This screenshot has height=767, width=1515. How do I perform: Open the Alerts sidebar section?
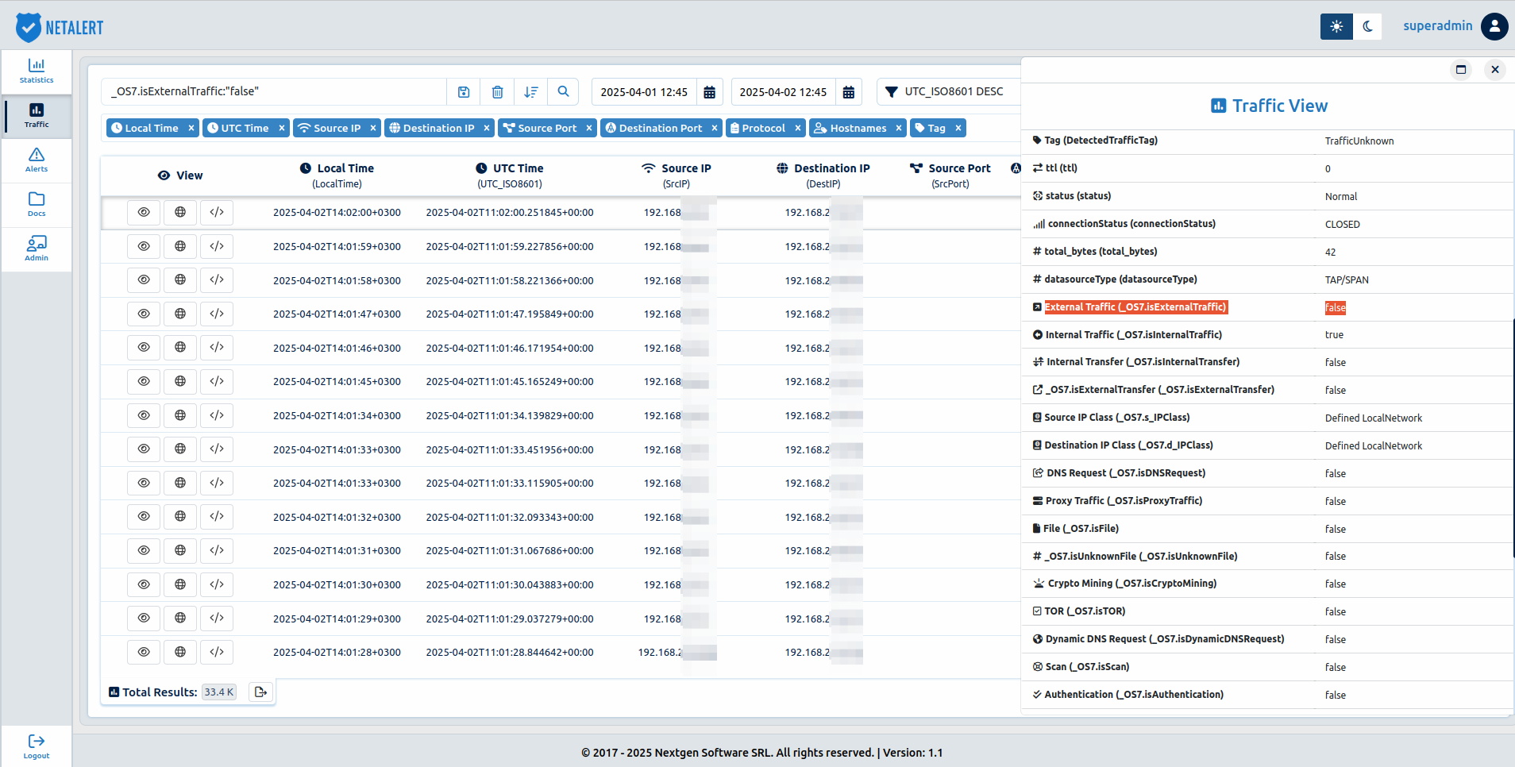(x=37, y=160)
